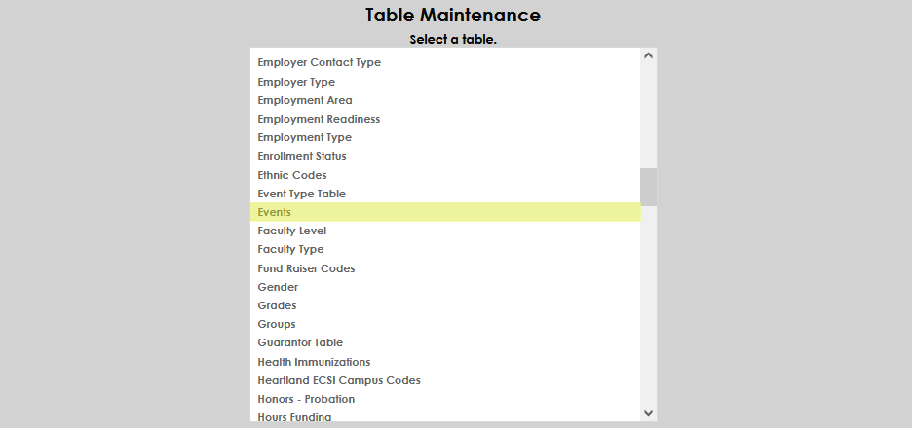The width and height of the screenshot is (912, 428).
Task: Click scrollbar up arrow
Action: [649, 56]
